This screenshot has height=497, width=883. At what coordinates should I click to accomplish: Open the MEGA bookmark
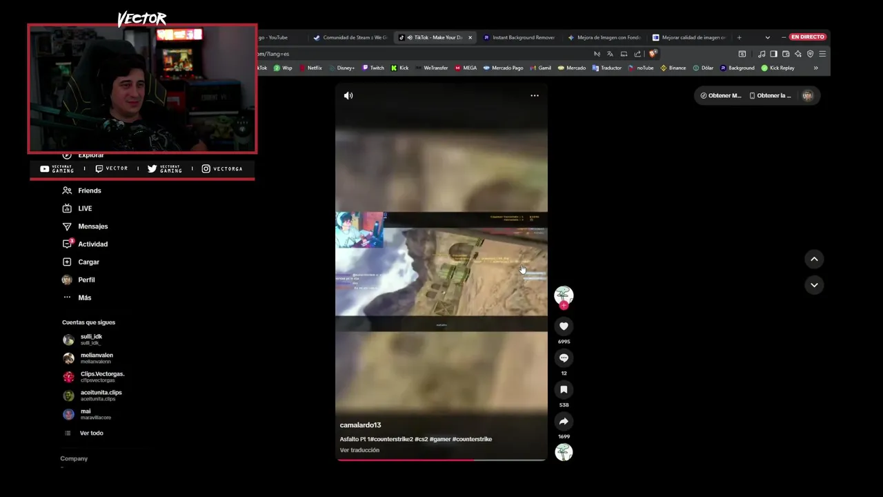[x=466, y=68]
